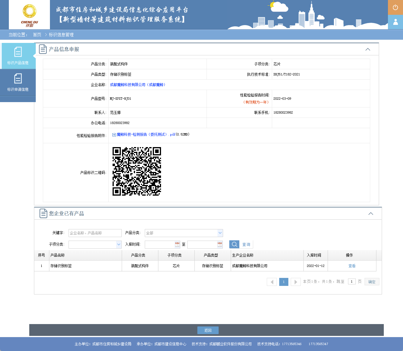Click the 入库时间 start date field
Screen dimensions: 403x351
[160, 244]
